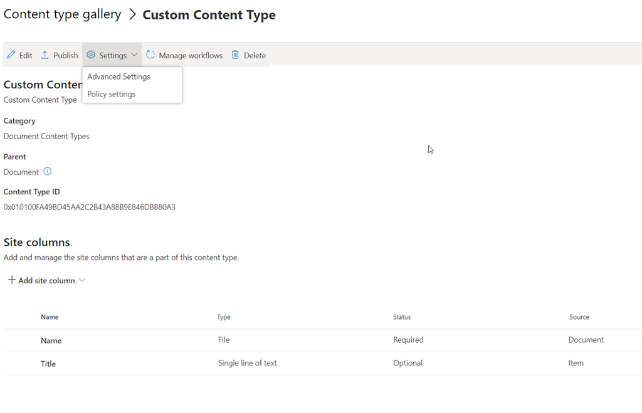Click the Delete trash can icon
Viewport: 642px width, 413px height.
point(235,55)
